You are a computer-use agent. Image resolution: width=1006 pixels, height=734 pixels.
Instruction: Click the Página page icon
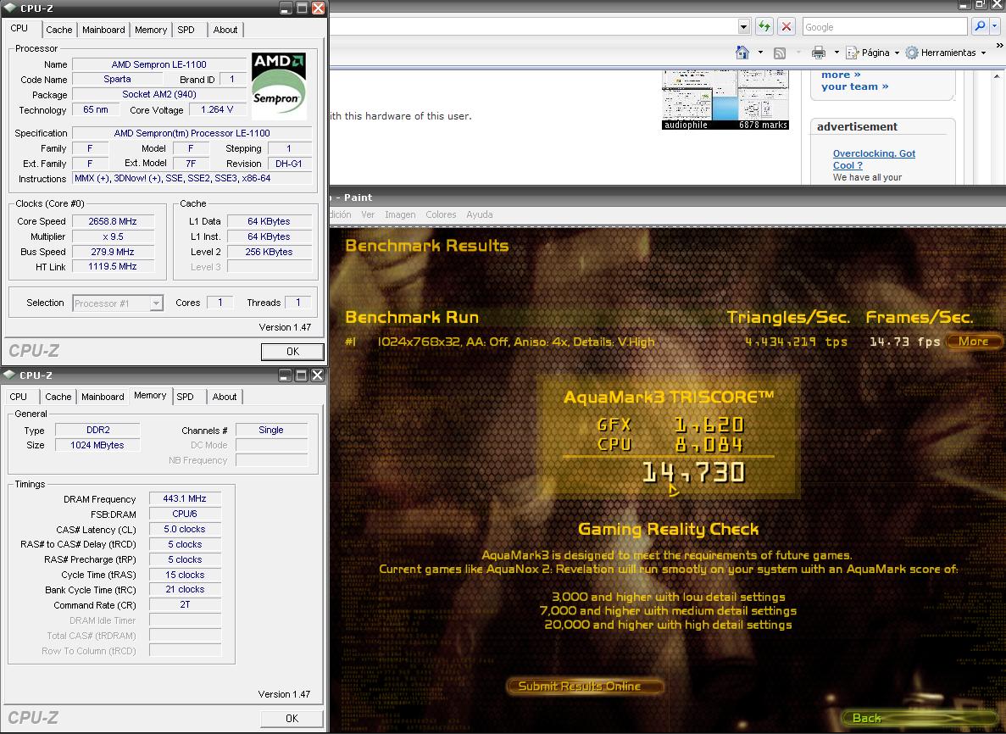(852, 53)
